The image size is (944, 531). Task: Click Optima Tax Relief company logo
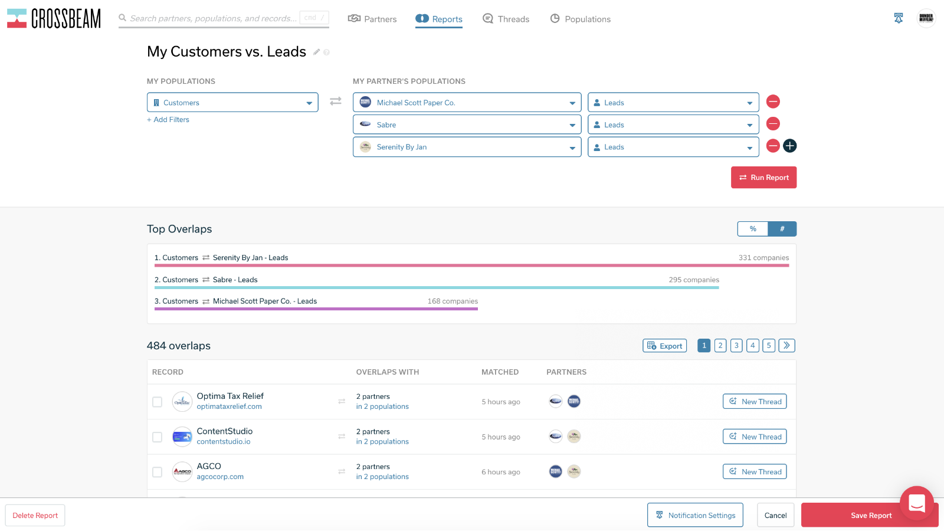tap(182, 402)
